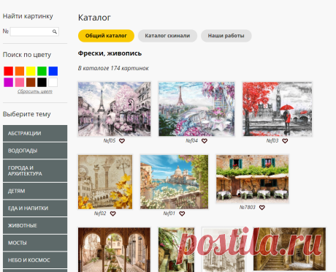Choose the Еда и напитки theme
The height and width of the screenshot is (272, 336).
coord(35,208)
